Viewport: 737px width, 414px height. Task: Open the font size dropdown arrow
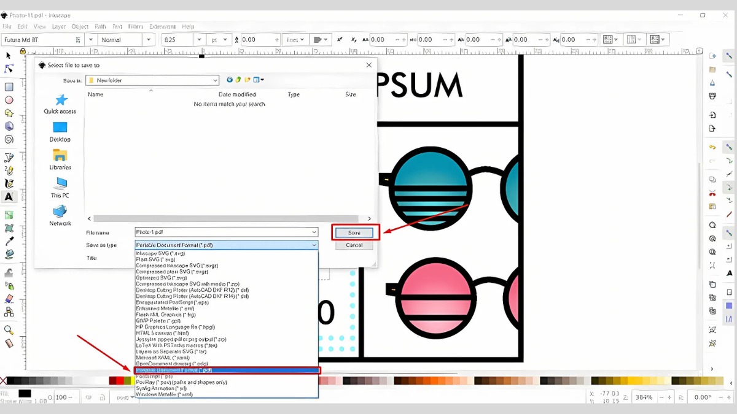coord(200,40)
